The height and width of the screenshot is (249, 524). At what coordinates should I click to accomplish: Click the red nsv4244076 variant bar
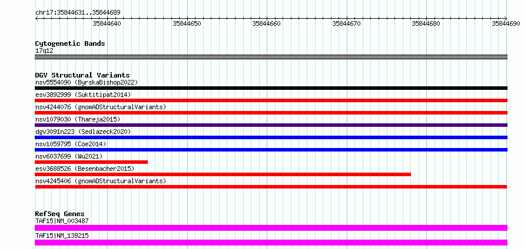tap(271, 113)
